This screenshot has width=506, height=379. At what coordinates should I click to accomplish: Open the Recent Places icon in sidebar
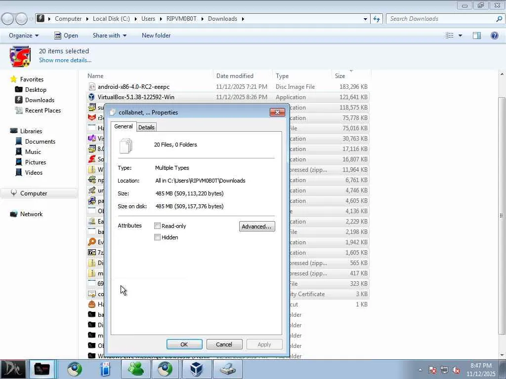19,110
